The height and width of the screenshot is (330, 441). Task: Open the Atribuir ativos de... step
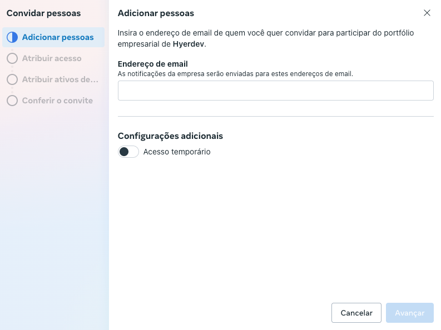pos(60,79)
